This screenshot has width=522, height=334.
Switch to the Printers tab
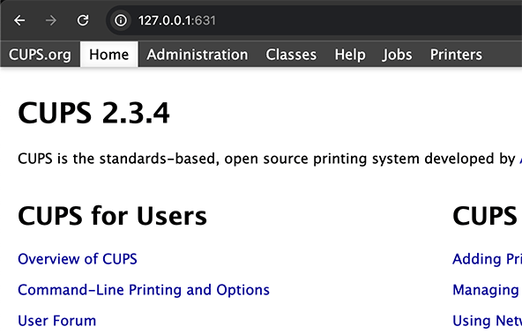(x=456, y=55)
